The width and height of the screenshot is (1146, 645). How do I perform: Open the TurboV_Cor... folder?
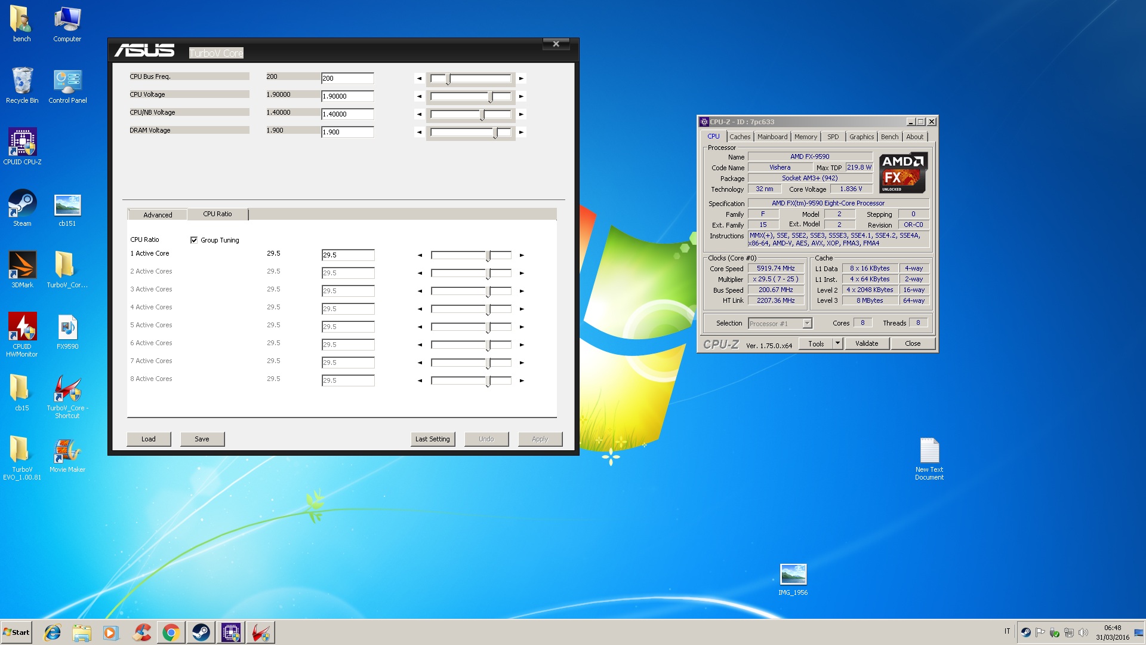pos(67,270)
